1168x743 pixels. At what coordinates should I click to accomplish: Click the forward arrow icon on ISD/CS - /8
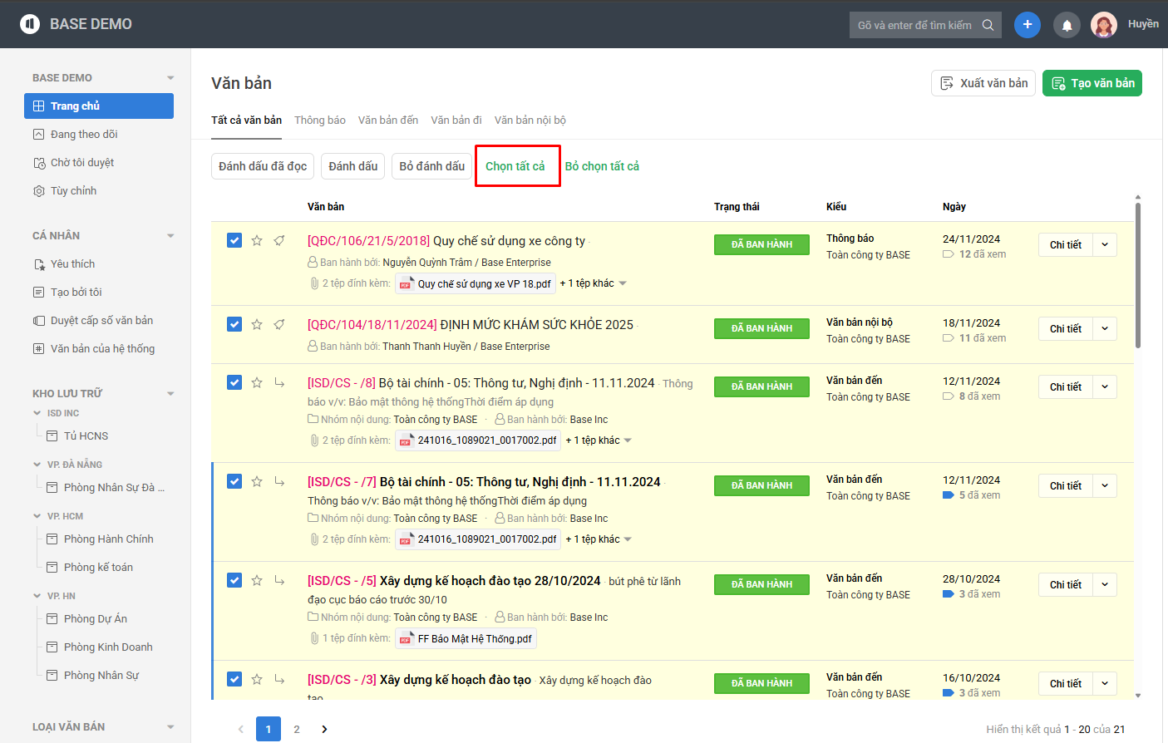[279, 382]
